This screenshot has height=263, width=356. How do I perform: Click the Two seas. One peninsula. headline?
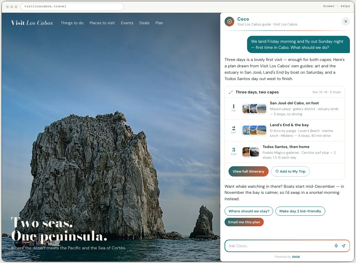[x=59, y=229]
